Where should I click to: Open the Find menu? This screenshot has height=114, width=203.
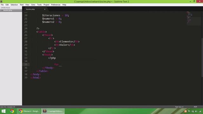(x=22, y=5)
